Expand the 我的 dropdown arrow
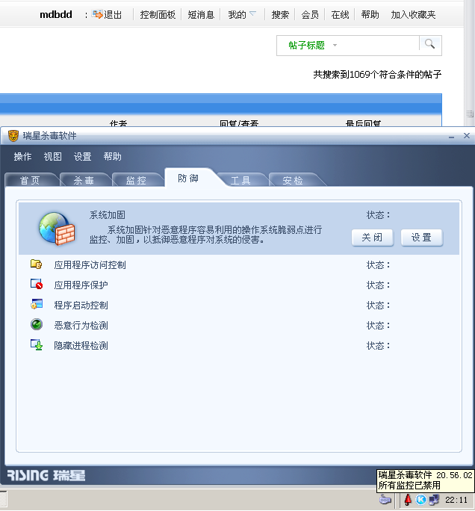 pos(253,13)
